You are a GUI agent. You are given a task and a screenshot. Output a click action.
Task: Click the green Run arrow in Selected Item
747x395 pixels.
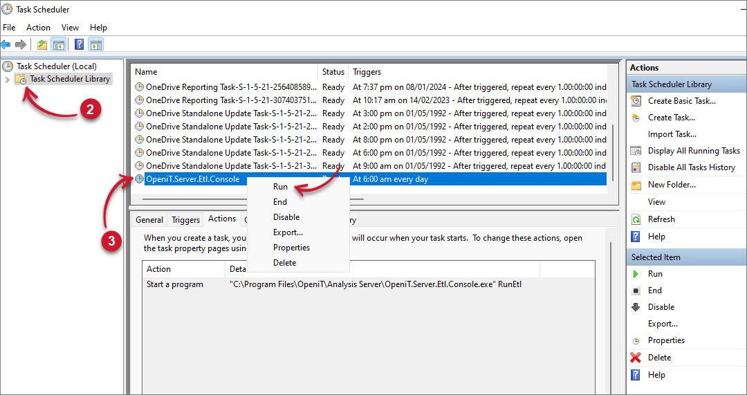(x=636, y=274)
